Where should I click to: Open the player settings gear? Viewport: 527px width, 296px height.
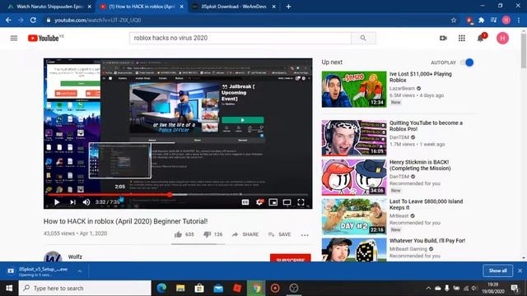point(259,202)
